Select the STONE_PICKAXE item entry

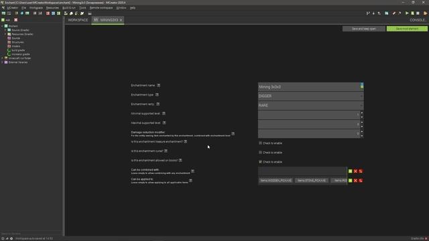(312, 181)
